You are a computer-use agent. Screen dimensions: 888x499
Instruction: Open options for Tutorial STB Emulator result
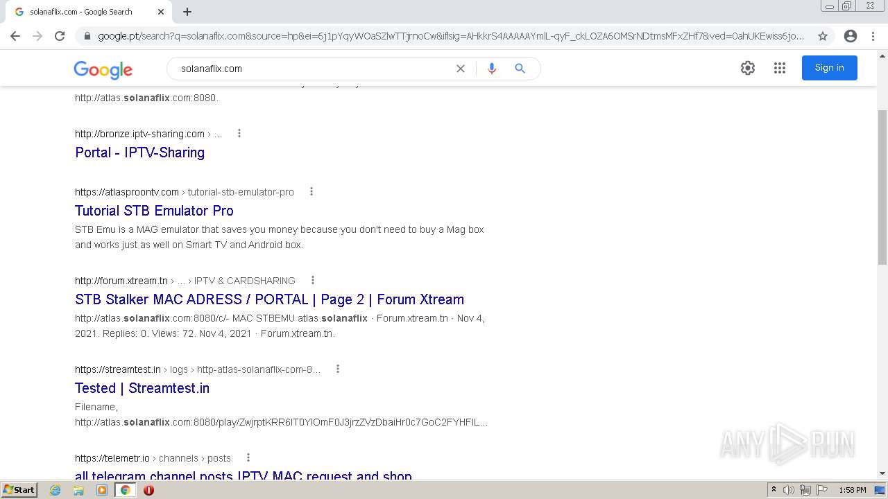coord(311,191)
